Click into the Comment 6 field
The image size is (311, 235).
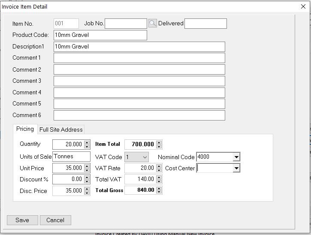(139, 115)
